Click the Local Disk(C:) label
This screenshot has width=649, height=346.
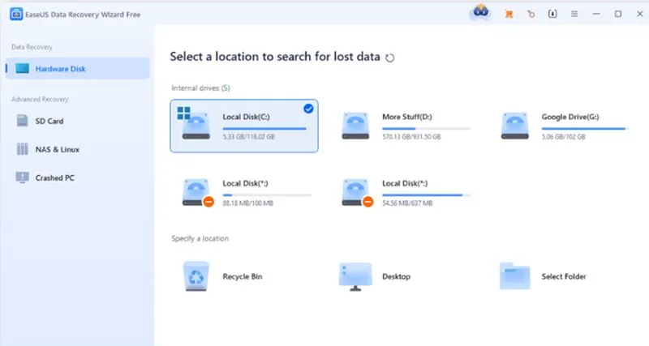[247, 117]
